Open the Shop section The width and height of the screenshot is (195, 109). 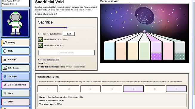click(x=16, y=93)
